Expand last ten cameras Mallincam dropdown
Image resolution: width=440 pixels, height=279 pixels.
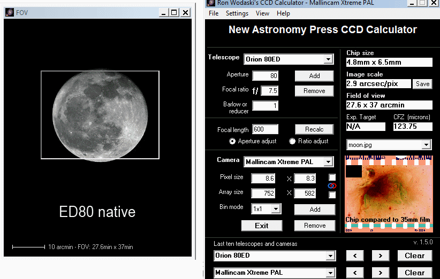pyautogui.click(x=330, y=273)
